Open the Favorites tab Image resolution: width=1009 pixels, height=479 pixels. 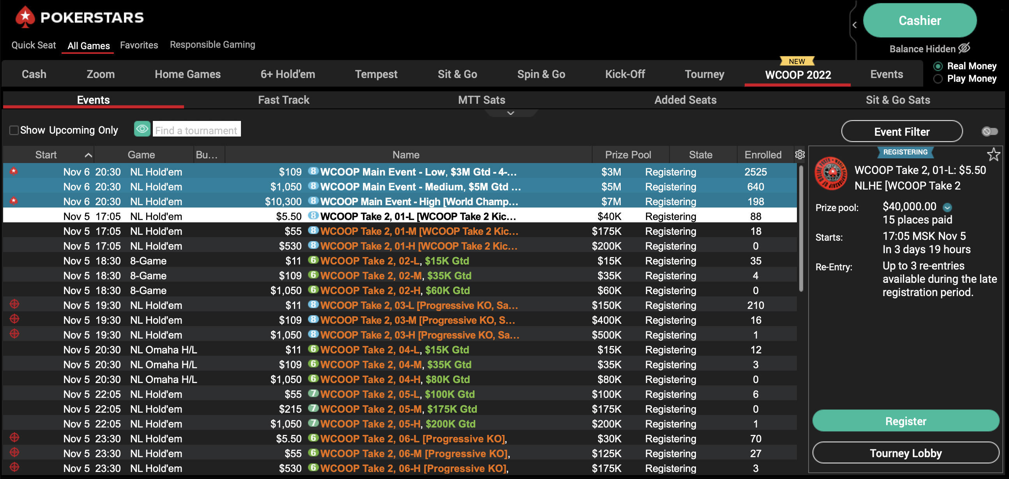139,45
